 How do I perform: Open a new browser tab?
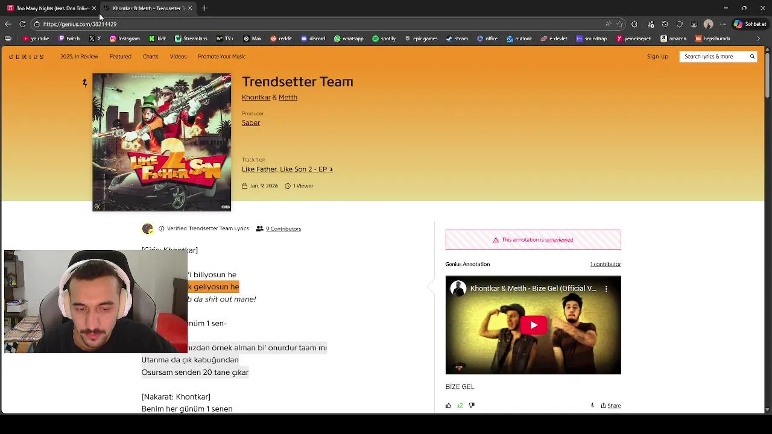click(204, 8)
